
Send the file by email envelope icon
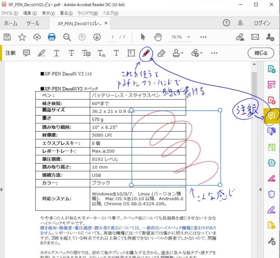click(255, 37)
